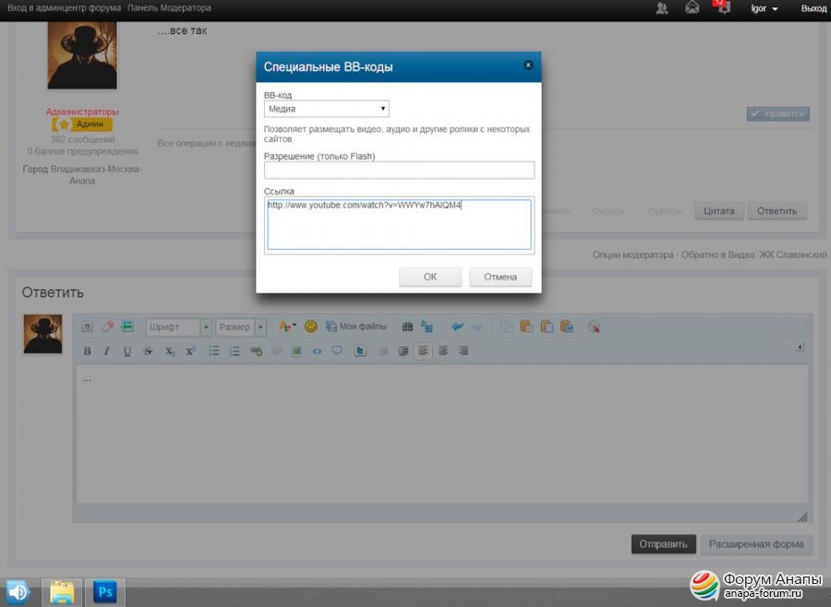Open the smiley emoticon picker

pos(310,327)
